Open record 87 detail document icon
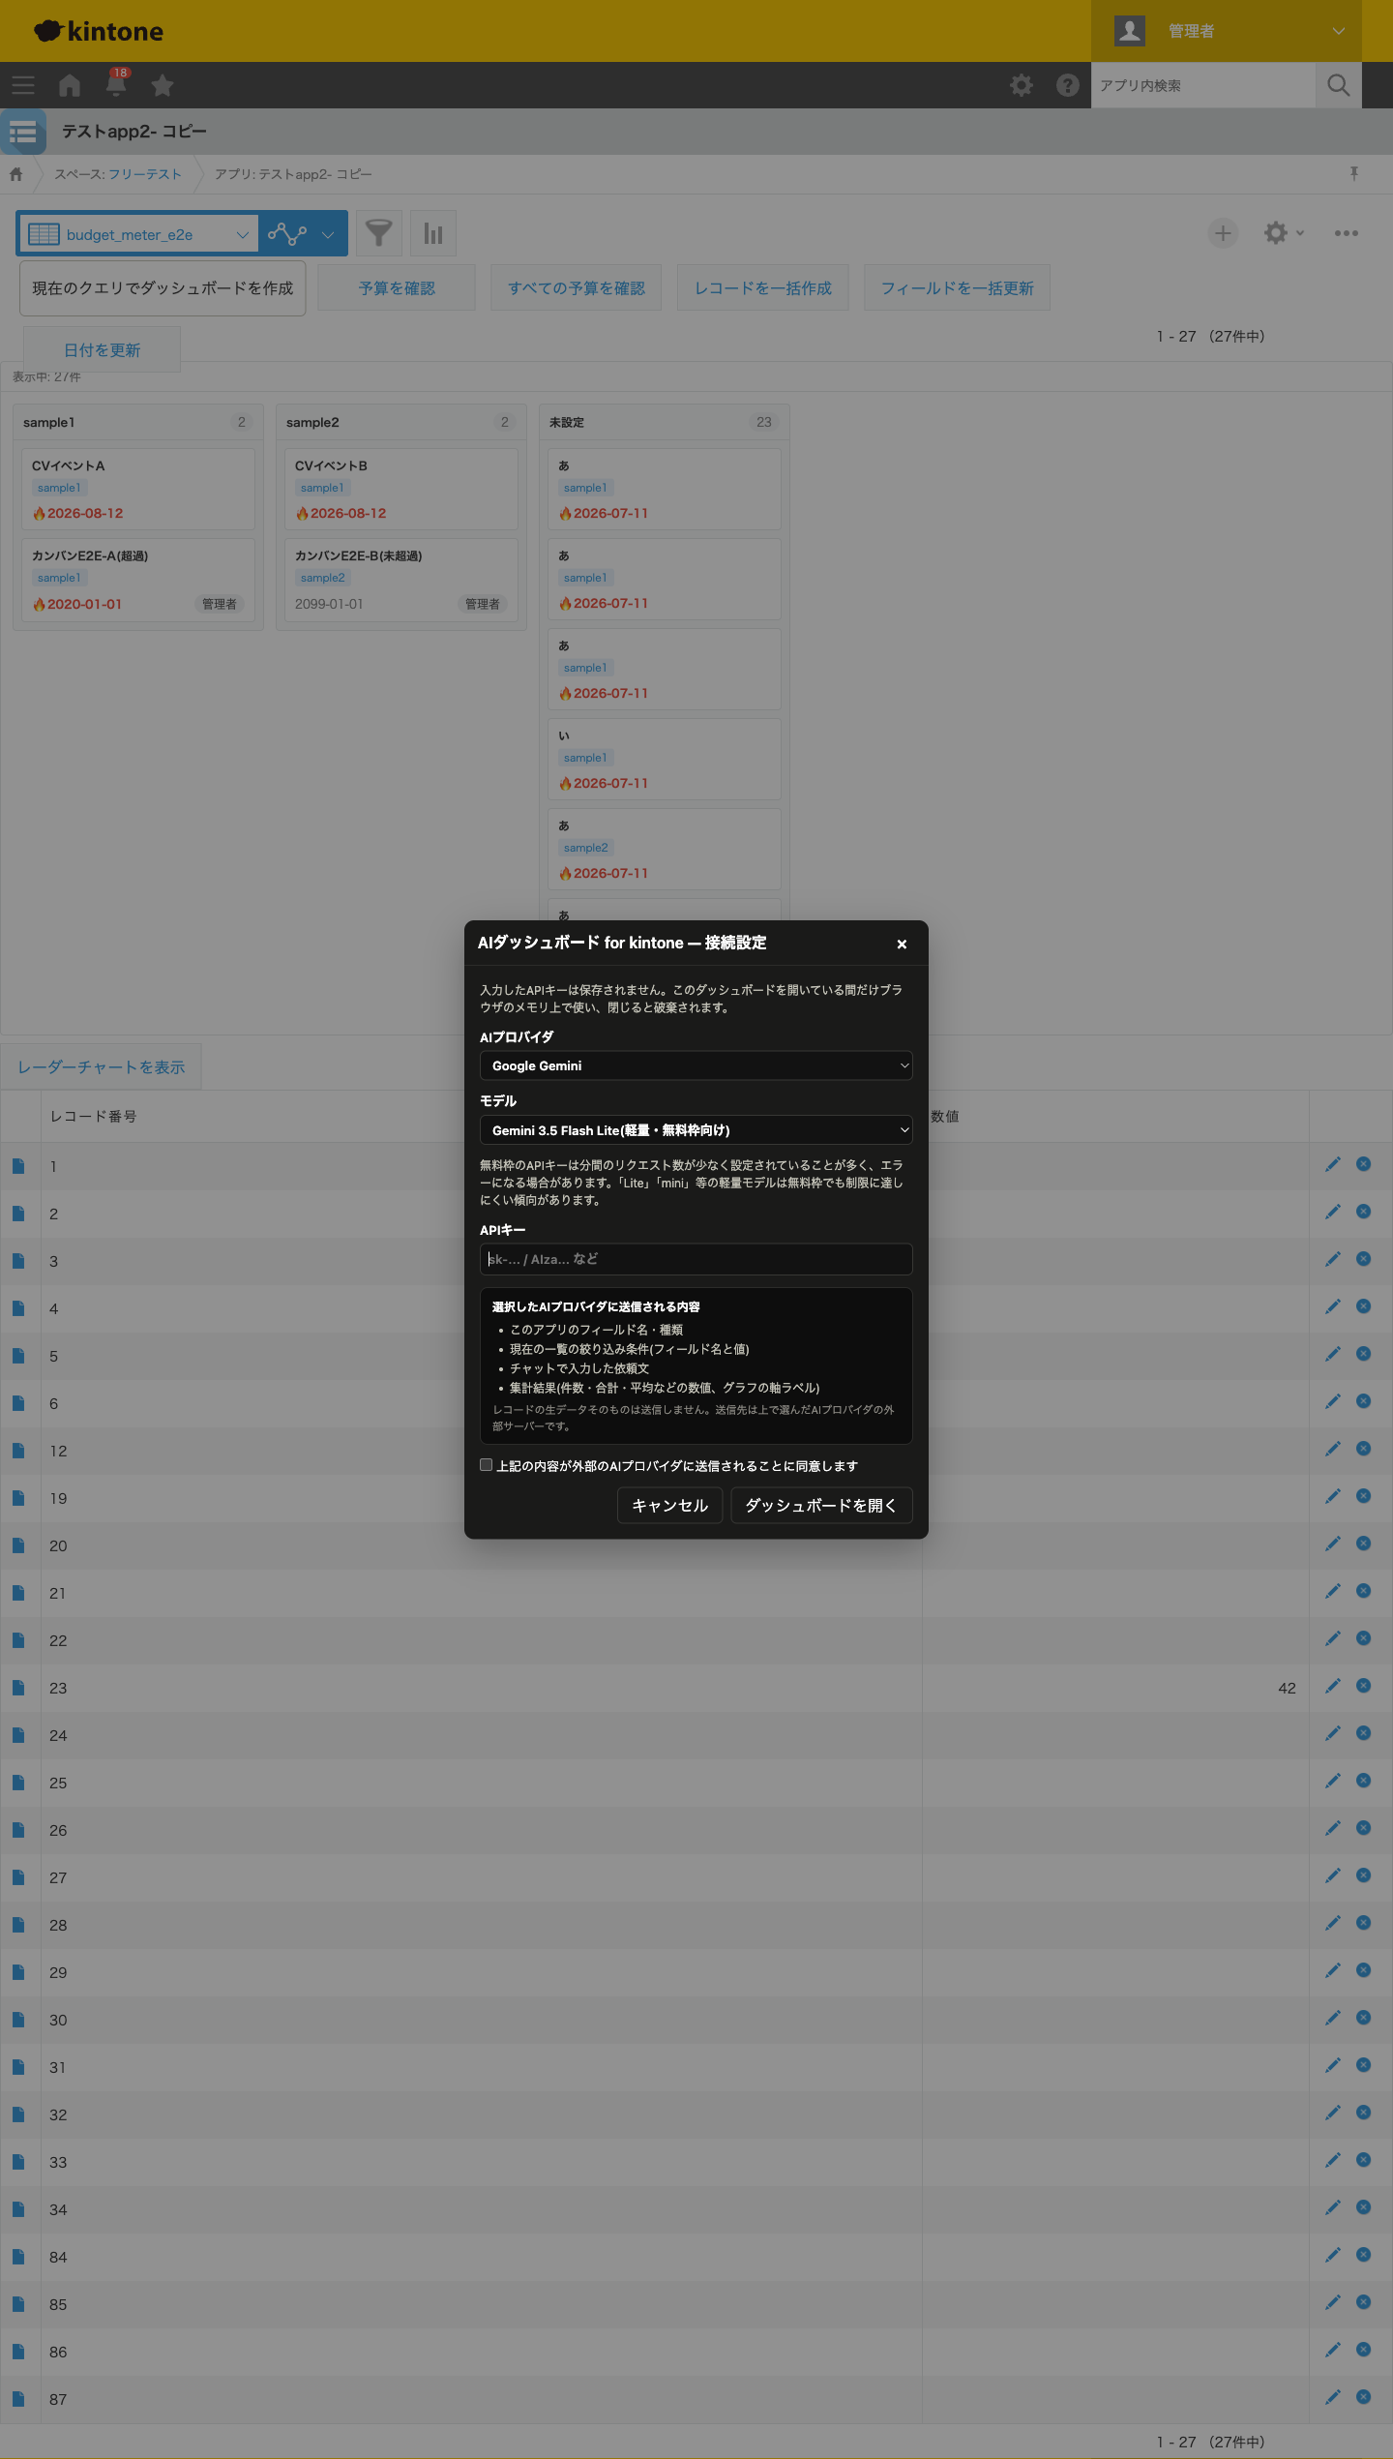This screenshot has width=1393, height=2459. tap(18, 2399)
